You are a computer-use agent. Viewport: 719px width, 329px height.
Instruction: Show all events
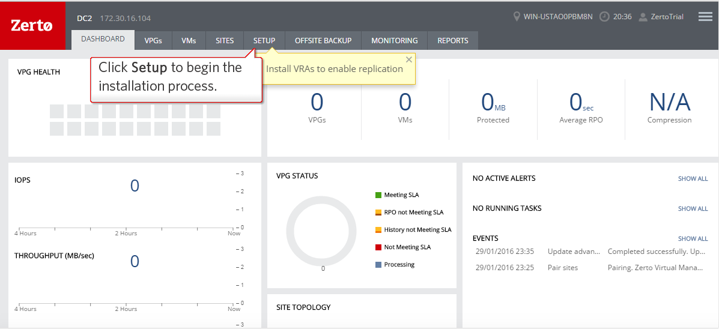pos(693,239)
